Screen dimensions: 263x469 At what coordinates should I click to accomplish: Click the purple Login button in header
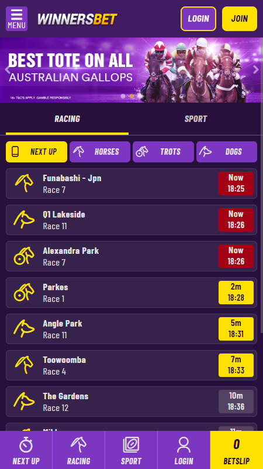pos(198,19)
